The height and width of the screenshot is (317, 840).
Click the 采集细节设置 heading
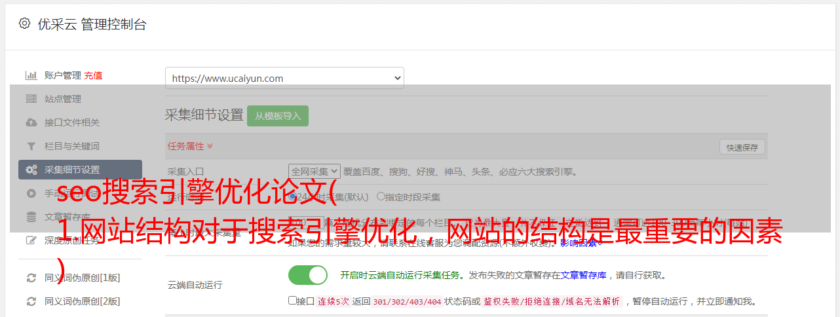click(x=204, y=115)
